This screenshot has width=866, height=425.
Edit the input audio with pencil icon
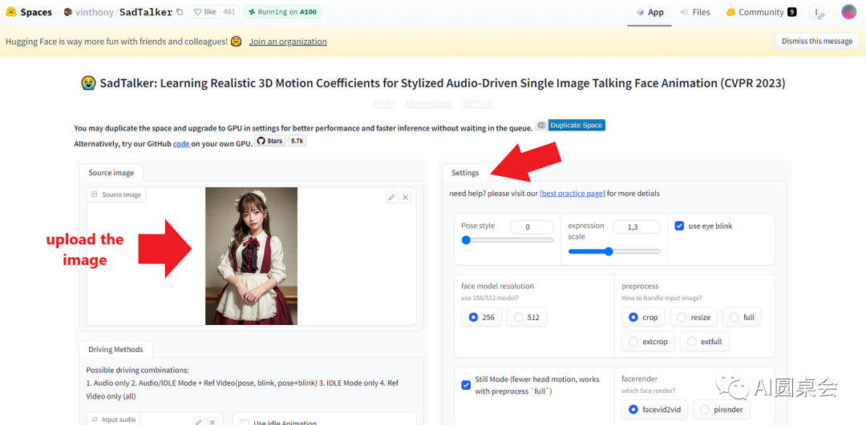click(199, 422)
